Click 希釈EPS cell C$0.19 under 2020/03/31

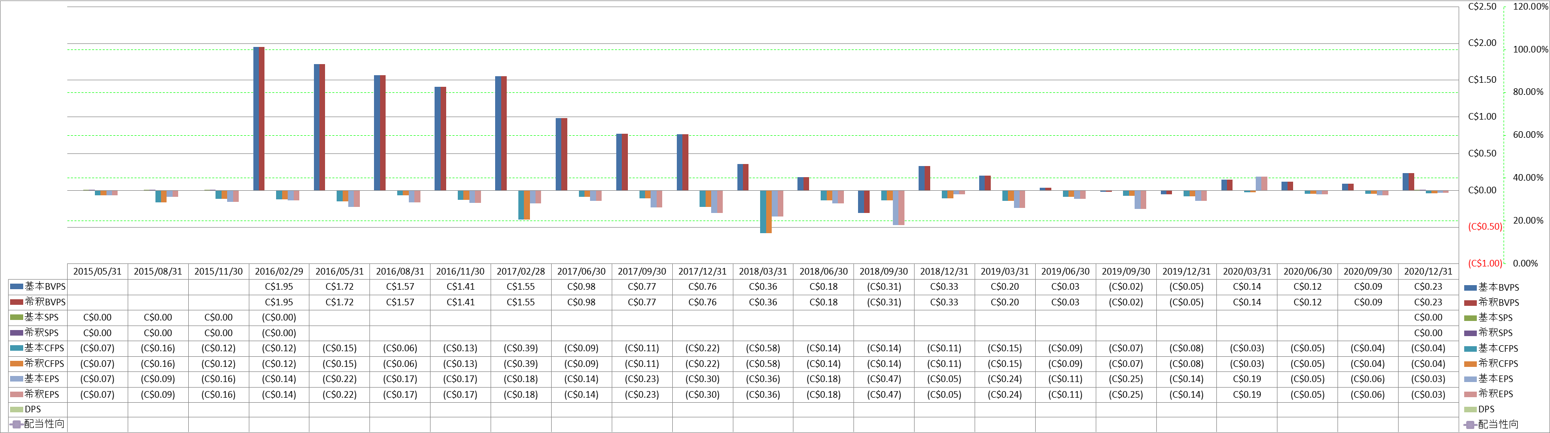1247,395
